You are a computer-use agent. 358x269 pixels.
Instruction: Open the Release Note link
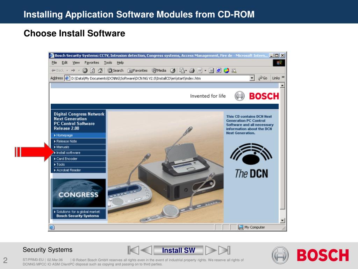(78, 141)
